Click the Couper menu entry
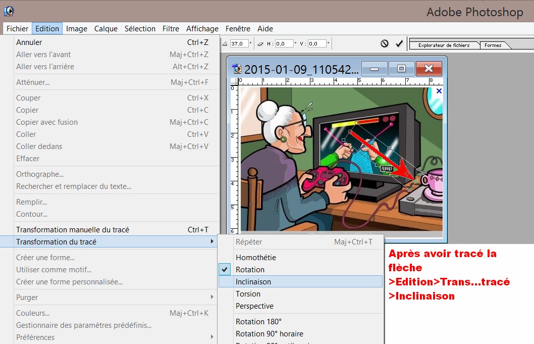This screenshot has height=344, width=534. [x=110, y=98]
